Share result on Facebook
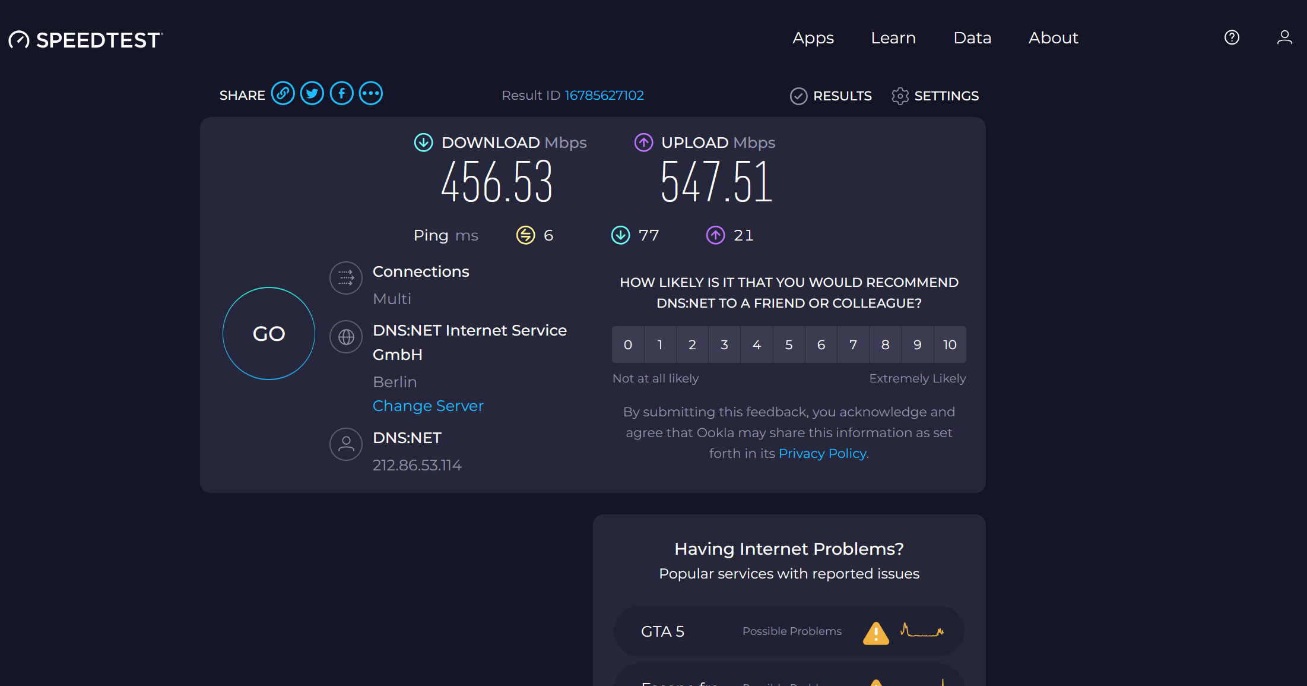The height and width of the screenshot is (686, 1307). click(x=342, y=93)
